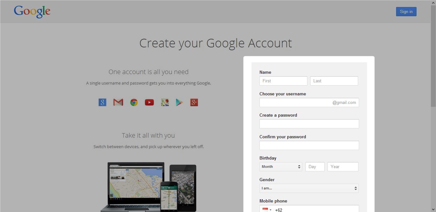The height and width of the screenshot is (212, 436).
Task: Click the Create a password field
Action: (x=309, y=124)
